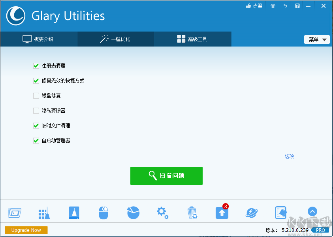The image size is (333, 237).
Task: Click the version text 5.210.0.239
Action: 295,230
